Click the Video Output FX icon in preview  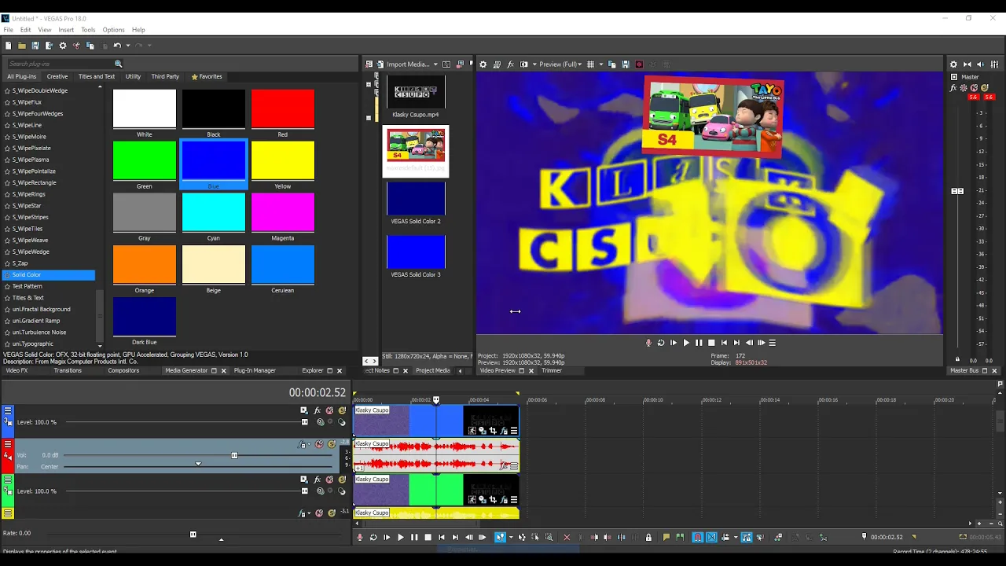tap(510, 64)
